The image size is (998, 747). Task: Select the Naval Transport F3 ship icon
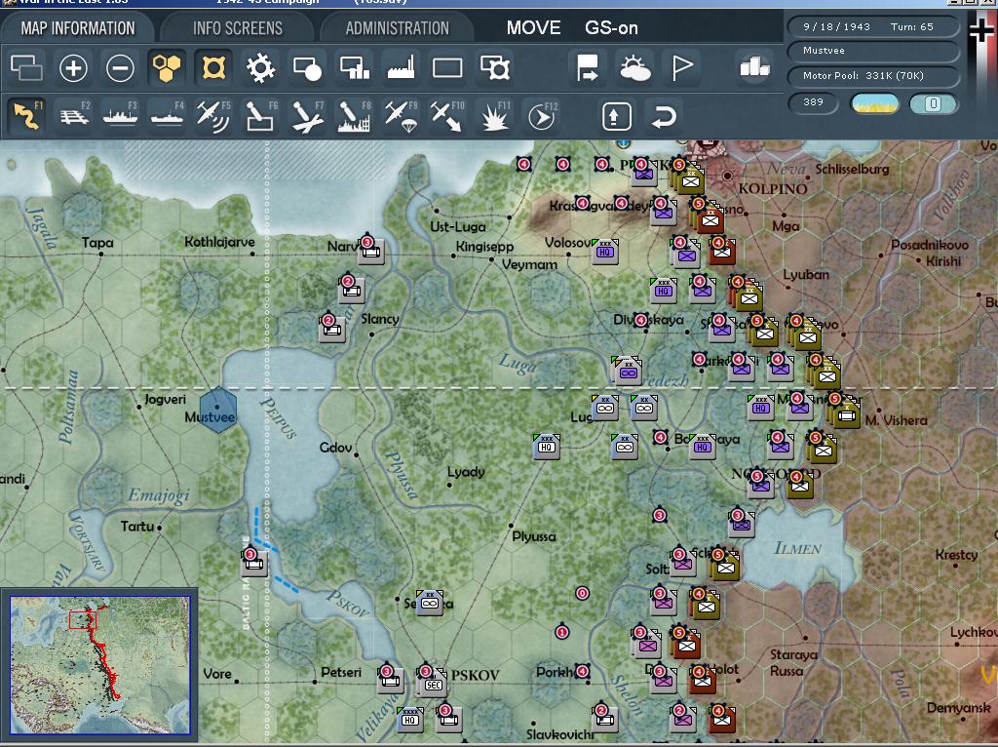pyautogui.click(x=120, y=116)
